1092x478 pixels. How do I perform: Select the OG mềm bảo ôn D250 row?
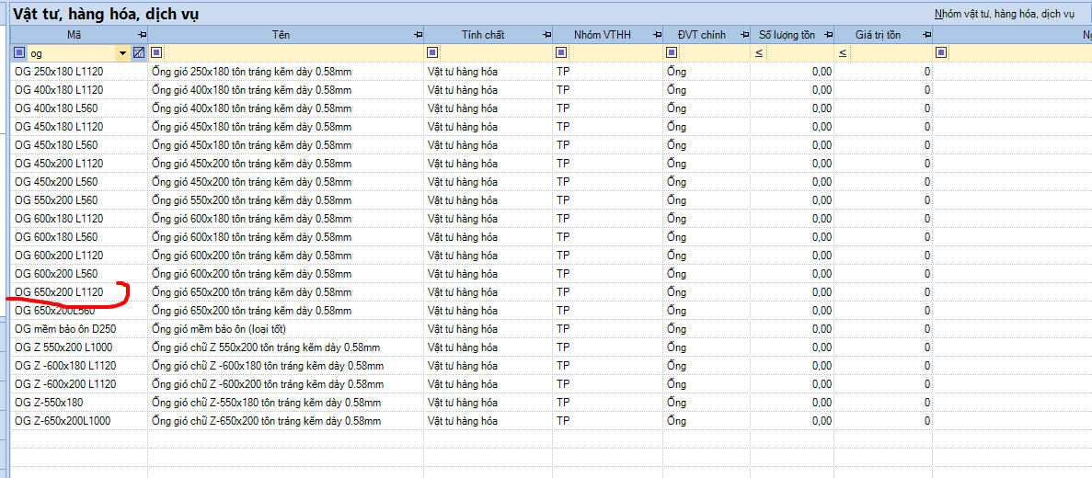(64, 329)
